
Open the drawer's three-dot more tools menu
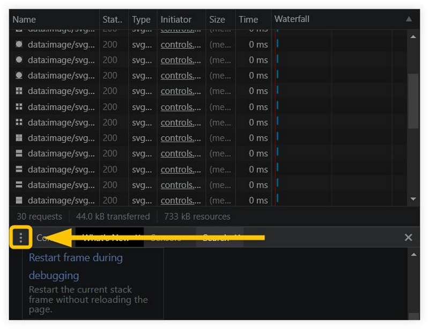[21, 238]
